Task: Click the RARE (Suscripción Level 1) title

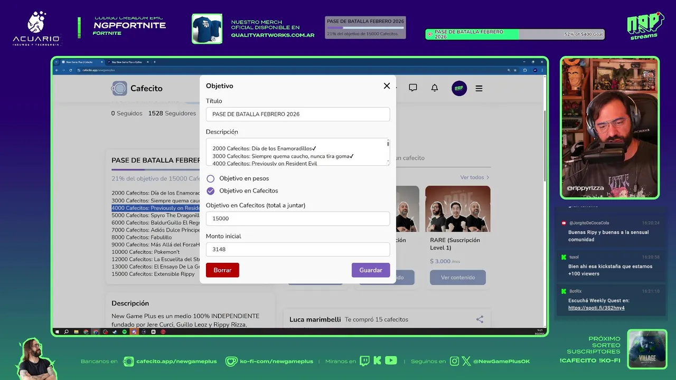Action: pos(455,244)
